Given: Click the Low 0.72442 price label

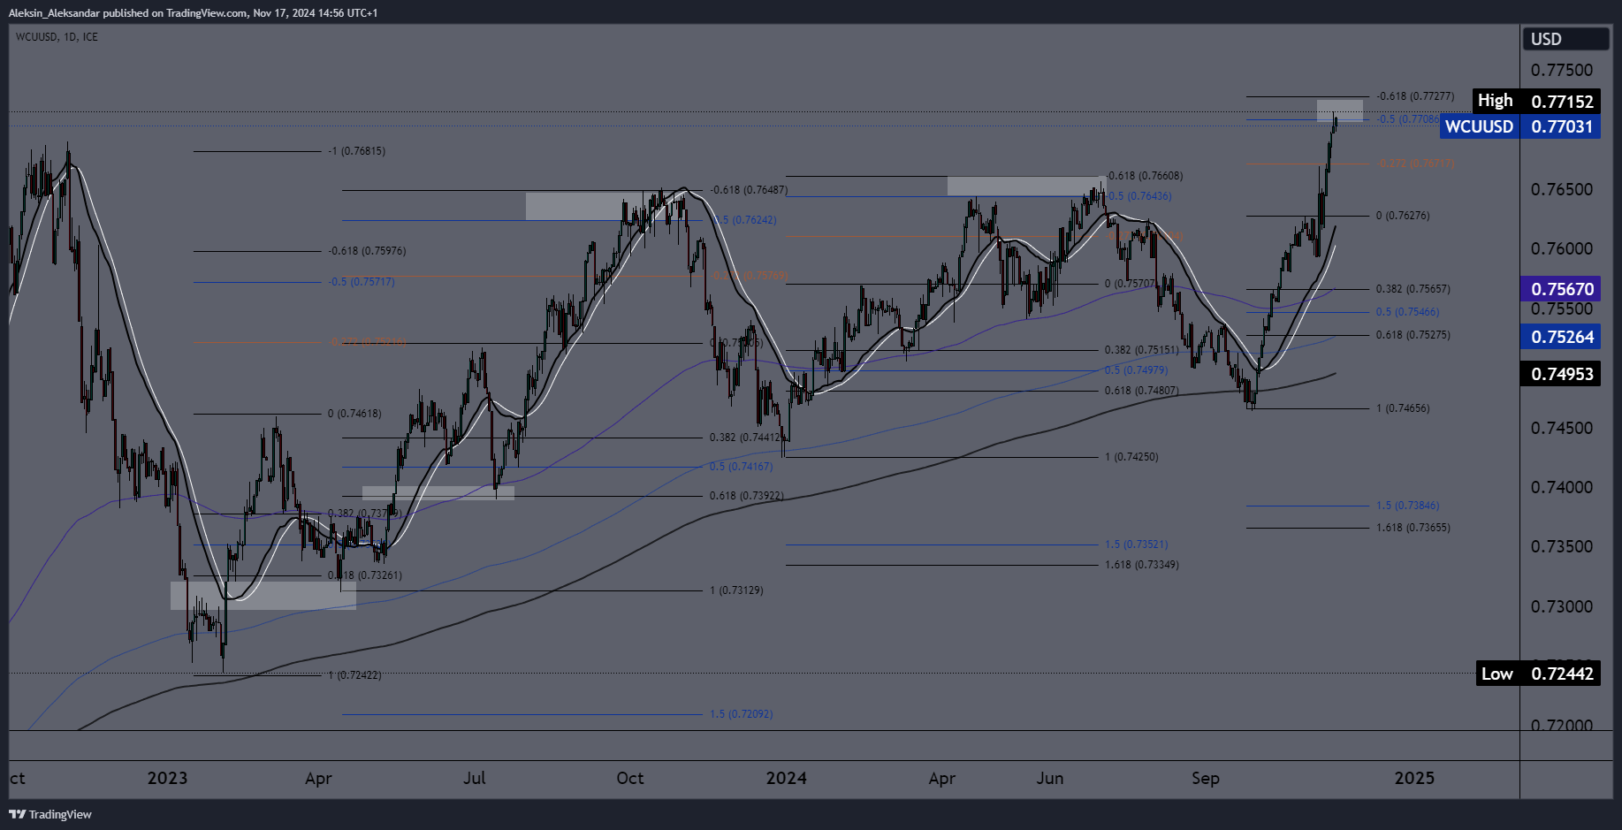Looking at the screenshot, I should (x=1538, y=674).
